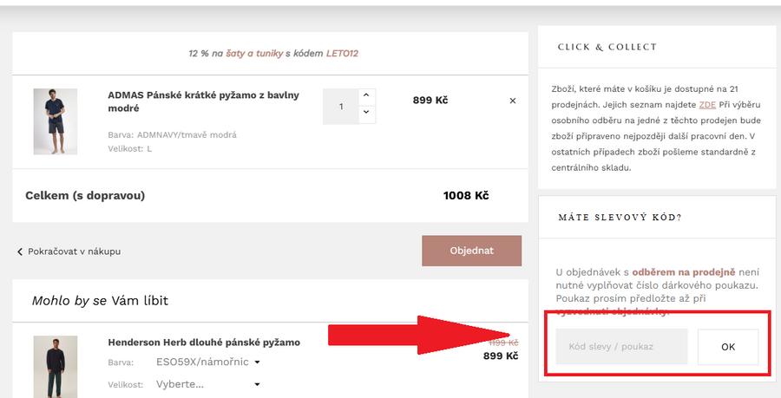Decrease the ADMAS pyjama quantity
The height and width of the screenshot is (398, 781).
tap(366, 112)
